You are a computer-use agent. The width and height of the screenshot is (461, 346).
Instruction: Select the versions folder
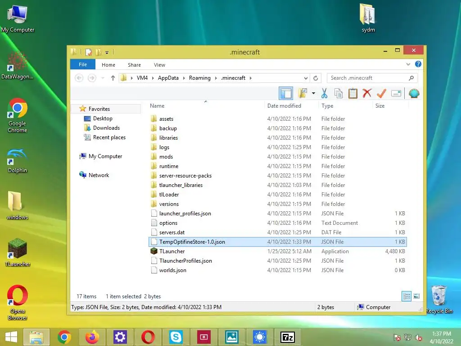click(x=277, y=204)
